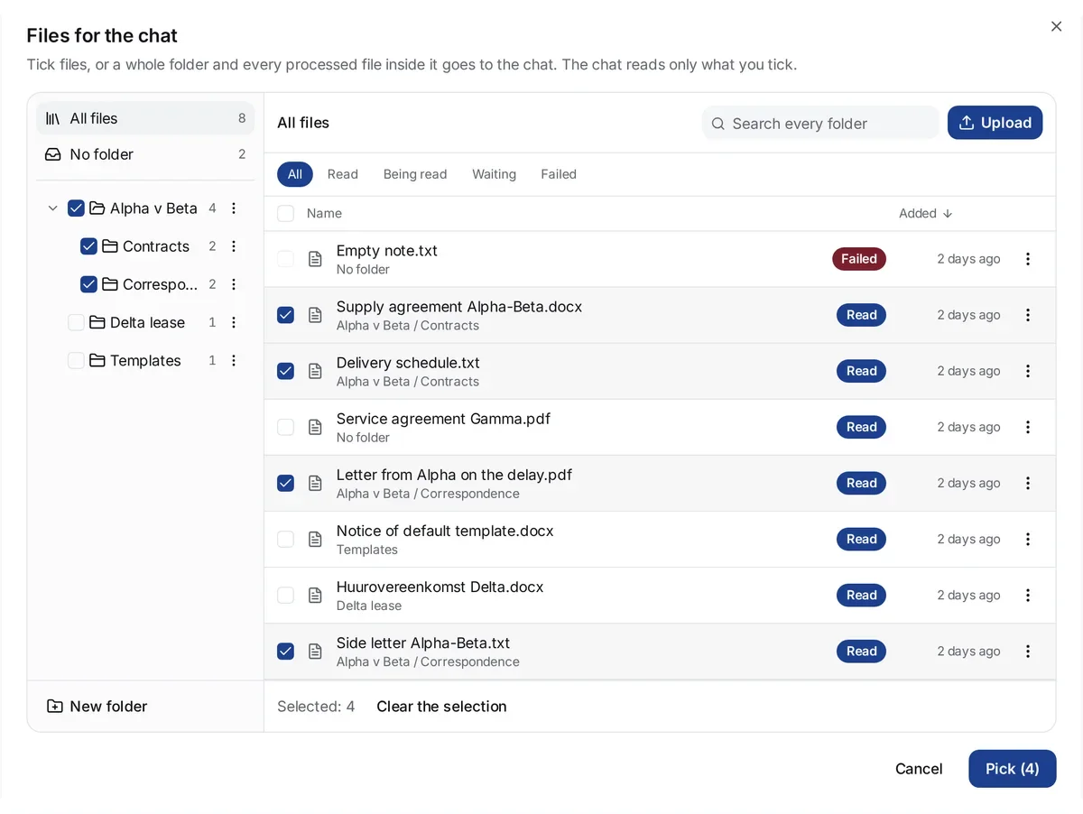1083x814 pixels.
Task: Click the Name column header
Action: [x=324, y=214]
